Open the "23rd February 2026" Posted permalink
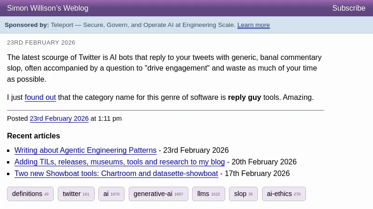The width and height of the screenshot is (373, 209). click(x=59, y=118)
